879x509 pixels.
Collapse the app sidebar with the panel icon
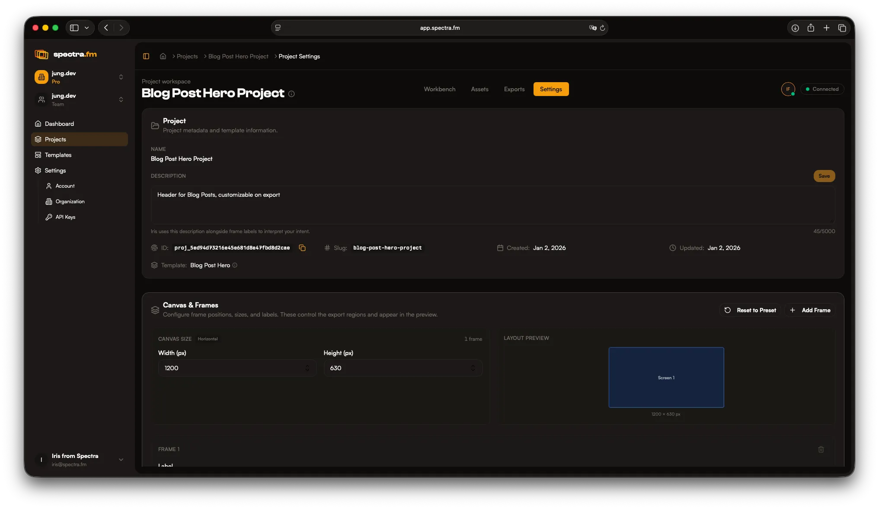click(x=146, y=56)
